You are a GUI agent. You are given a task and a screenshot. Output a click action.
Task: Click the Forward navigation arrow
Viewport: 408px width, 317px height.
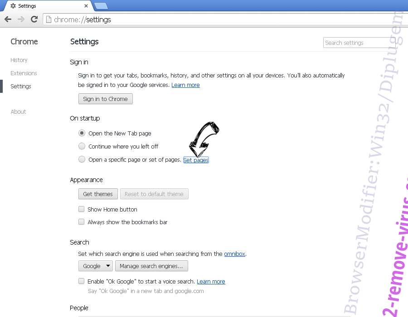click(x=21, y=19)
